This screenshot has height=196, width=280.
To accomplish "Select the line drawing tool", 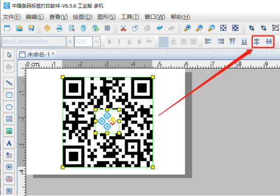I will click(x=9, y=83).
